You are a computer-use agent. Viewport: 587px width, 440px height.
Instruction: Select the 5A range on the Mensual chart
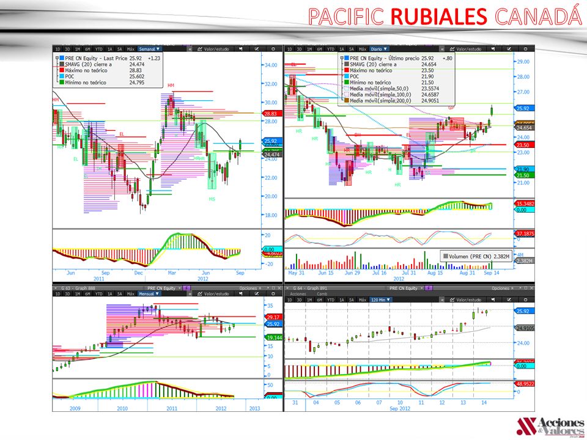click(119, 294)
